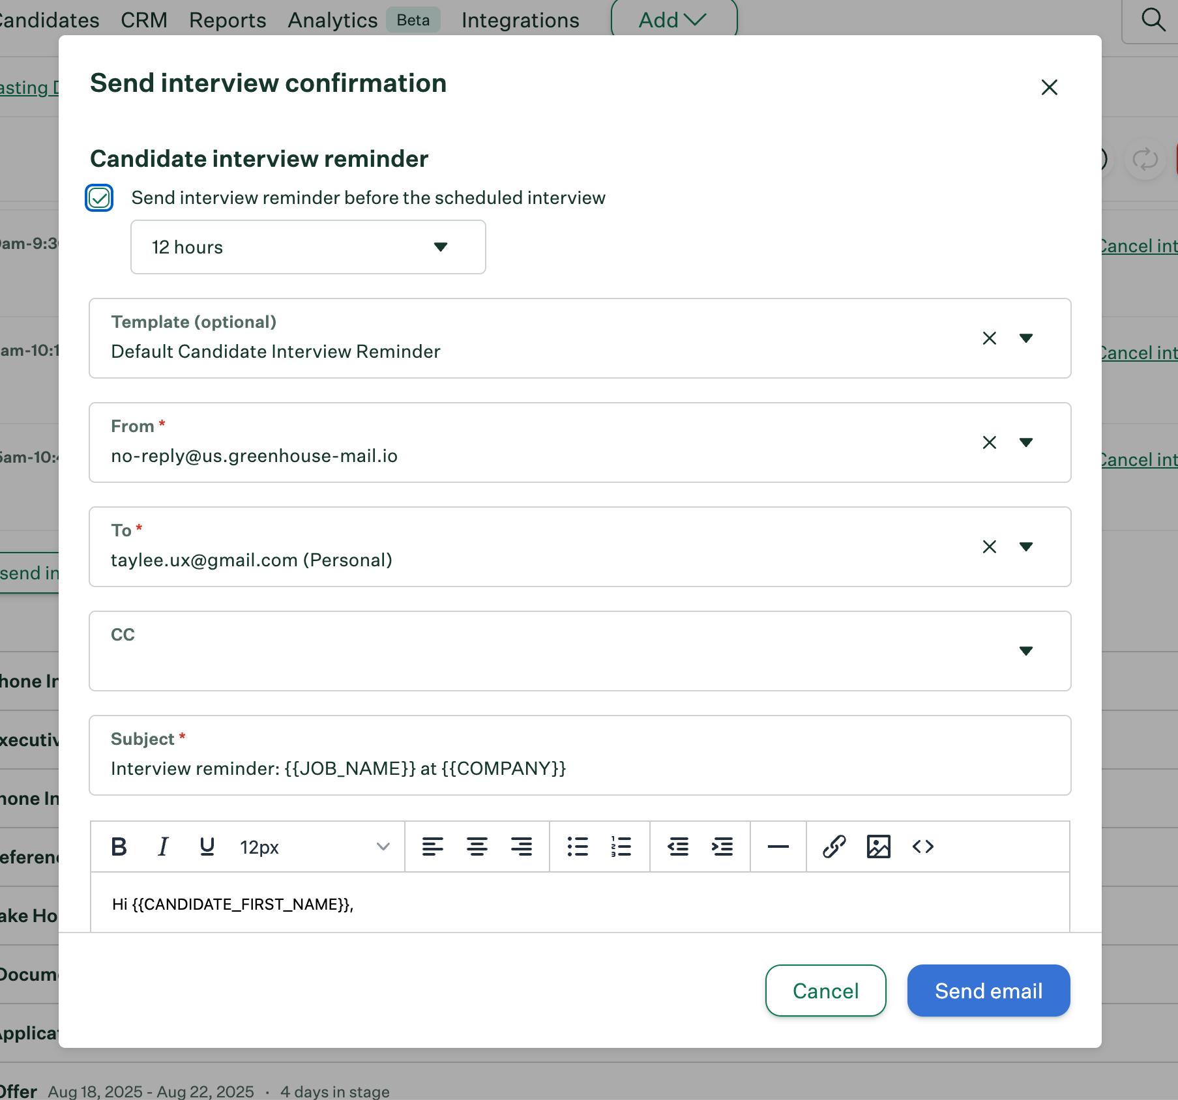Click the Subject input field

[x=580, y=755]
